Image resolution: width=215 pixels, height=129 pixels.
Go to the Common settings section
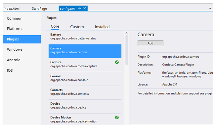15,18
